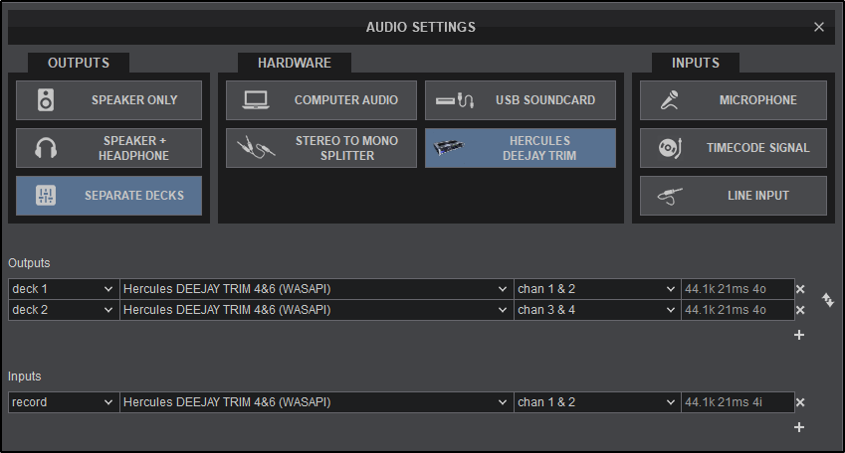The image size is (845, 453).
Task: Open the deck 1 source dropdown
Action: [x=64, y=289]
